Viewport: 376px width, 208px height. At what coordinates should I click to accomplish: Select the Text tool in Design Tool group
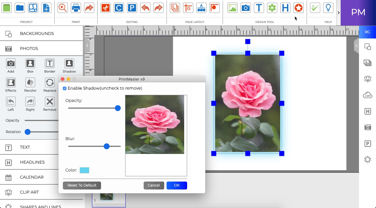(x=259, y=8)
